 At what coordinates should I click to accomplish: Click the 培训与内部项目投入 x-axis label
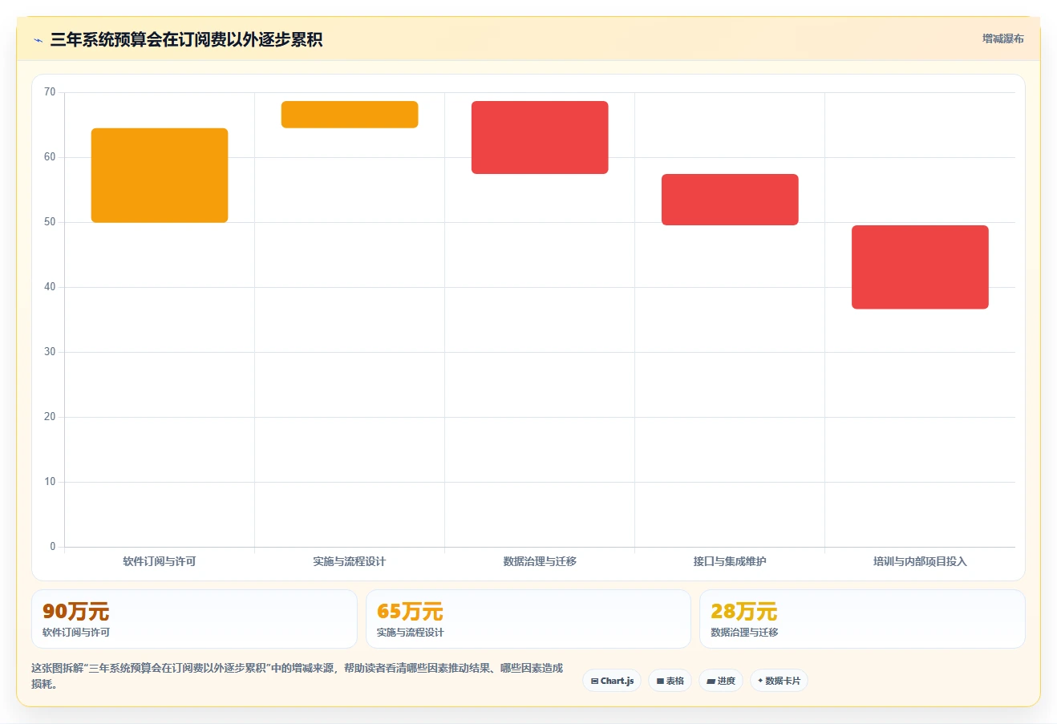pyautogui.click(x=920, y=561)
